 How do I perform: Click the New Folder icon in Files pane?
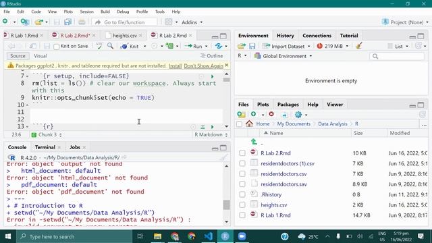pos(241,114)
